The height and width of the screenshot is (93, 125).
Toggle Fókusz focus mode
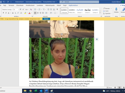click(109, 88)
